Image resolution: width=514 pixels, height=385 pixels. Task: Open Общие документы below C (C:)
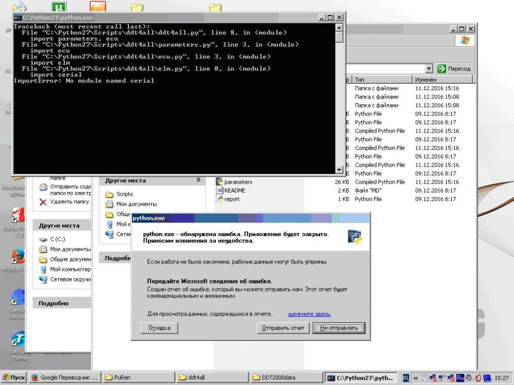65,259
